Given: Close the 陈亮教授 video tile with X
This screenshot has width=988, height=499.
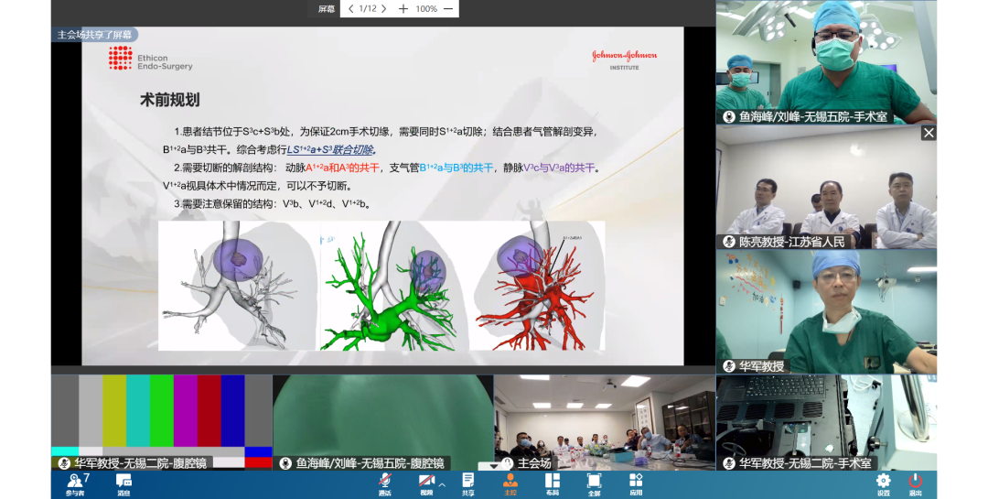Looking at the screenshot, I should click(x=929, y=133).
